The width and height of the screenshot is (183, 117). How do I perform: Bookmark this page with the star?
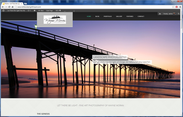(173, 7)
